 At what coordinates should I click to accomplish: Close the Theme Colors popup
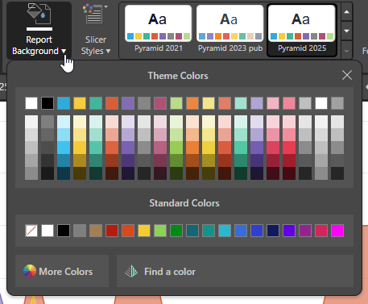coord(347,75)
